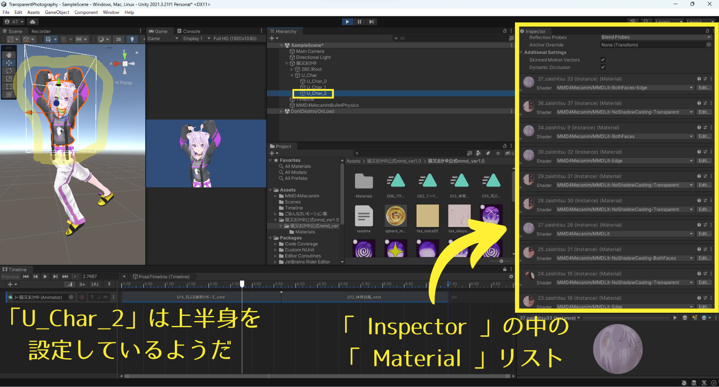Screen dimensions: 719x387
Task: Open shader dropdown for 27.zaishitsu 29 material
Action: (x=625, y=234)
